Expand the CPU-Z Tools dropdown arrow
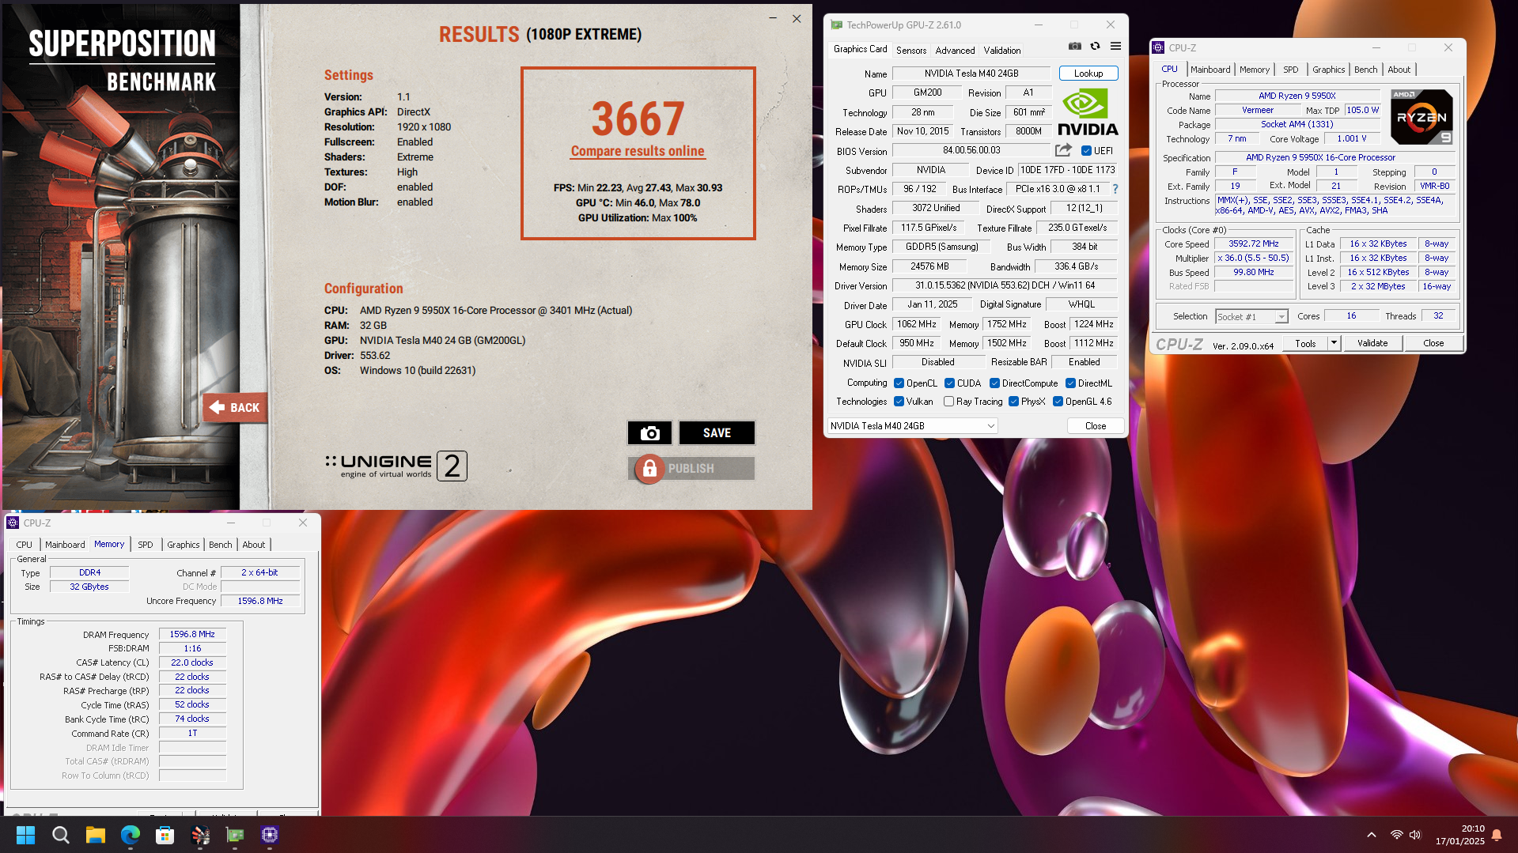This screenshot has height=853, width=1518. (x=1334, y=343)
